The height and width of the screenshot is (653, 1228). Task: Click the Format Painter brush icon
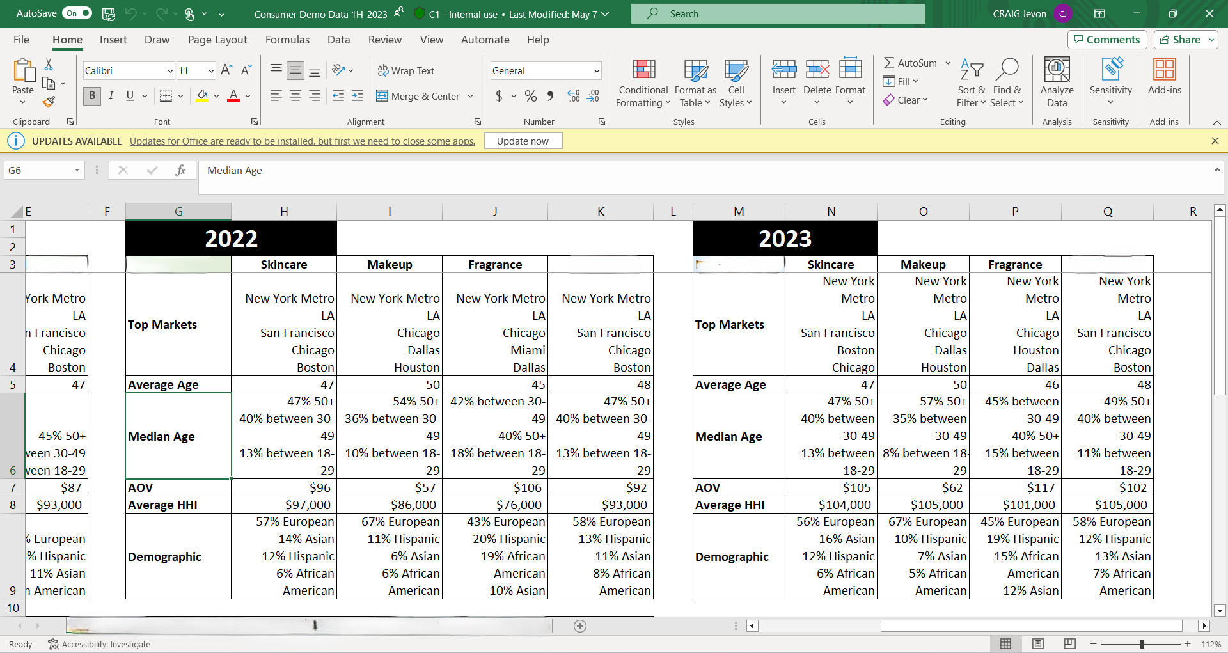pos(49,102)
